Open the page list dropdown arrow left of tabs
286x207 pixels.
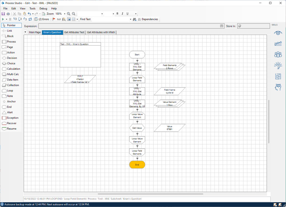click(x=25, y=32)
